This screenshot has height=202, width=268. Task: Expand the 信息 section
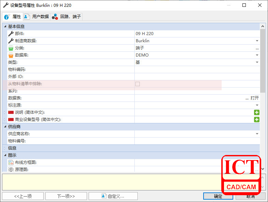(x=5, y=148)
